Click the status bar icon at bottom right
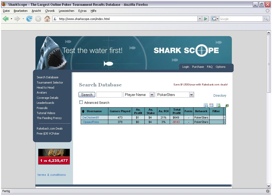The image size is (272, 195). pyautogui.click(x=268, y=191)
